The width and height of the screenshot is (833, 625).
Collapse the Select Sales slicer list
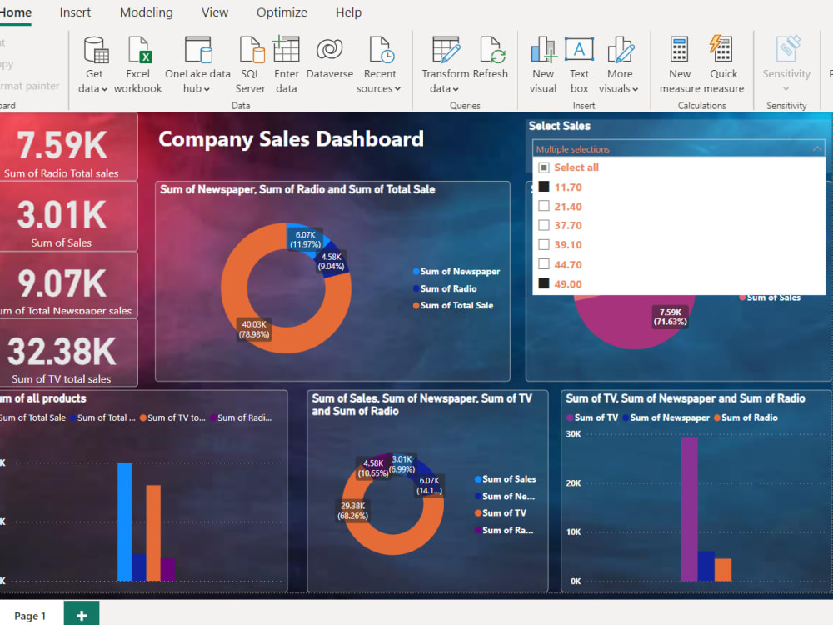818,147
